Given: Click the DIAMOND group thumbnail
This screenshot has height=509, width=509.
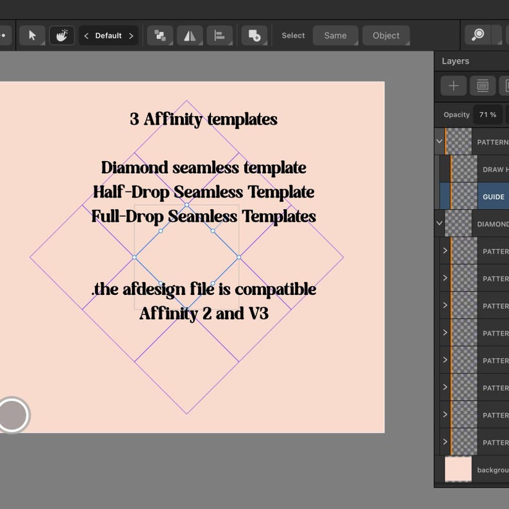Looking at the screenshot, I should click(458, 223).
